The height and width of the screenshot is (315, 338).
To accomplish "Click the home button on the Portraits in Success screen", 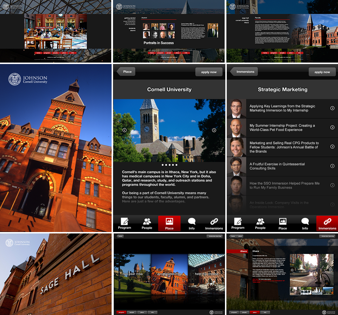I will point(152,53).
